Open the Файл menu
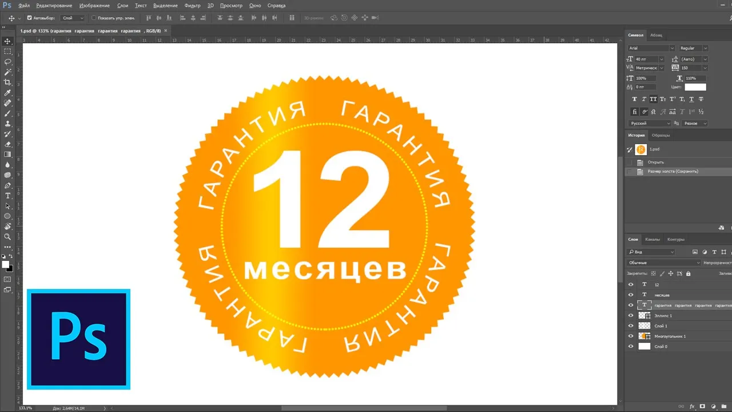This screenshot has width=732, height=412. pyautogui.click(x=24, y=6)
